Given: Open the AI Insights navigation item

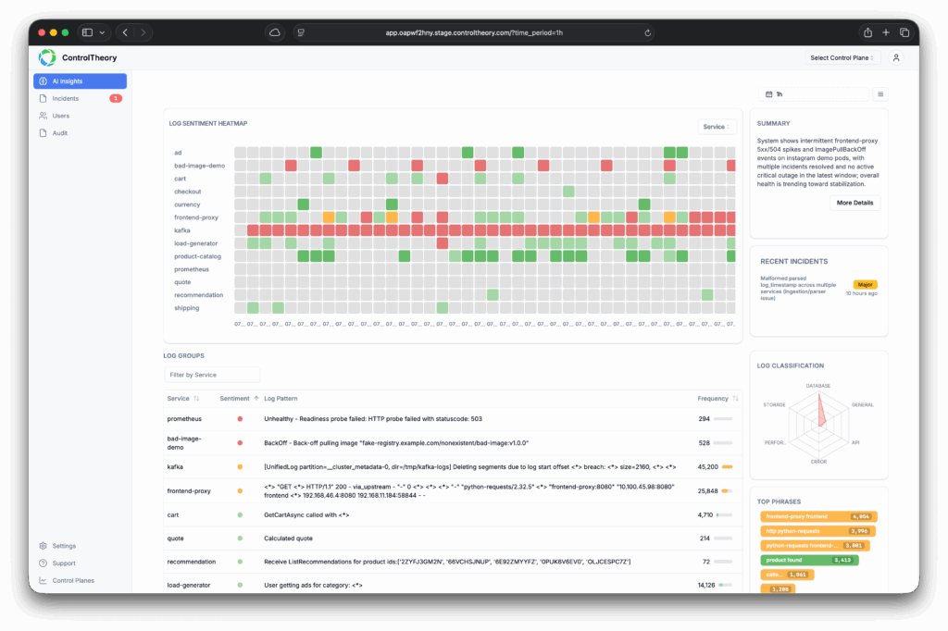Looking at the screenshot, I should (79, 80).
